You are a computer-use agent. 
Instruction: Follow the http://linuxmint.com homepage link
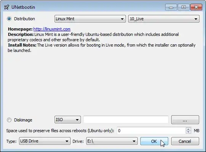52,29
